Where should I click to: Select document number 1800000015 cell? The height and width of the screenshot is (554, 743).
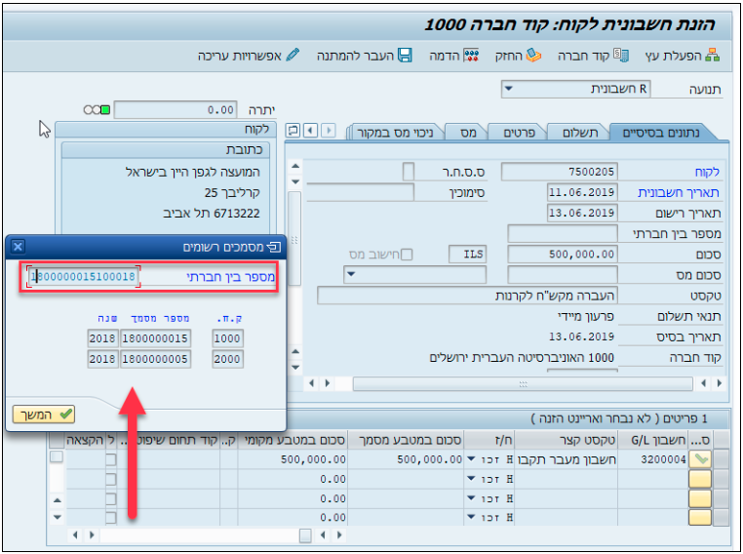(x=155, y=338)
